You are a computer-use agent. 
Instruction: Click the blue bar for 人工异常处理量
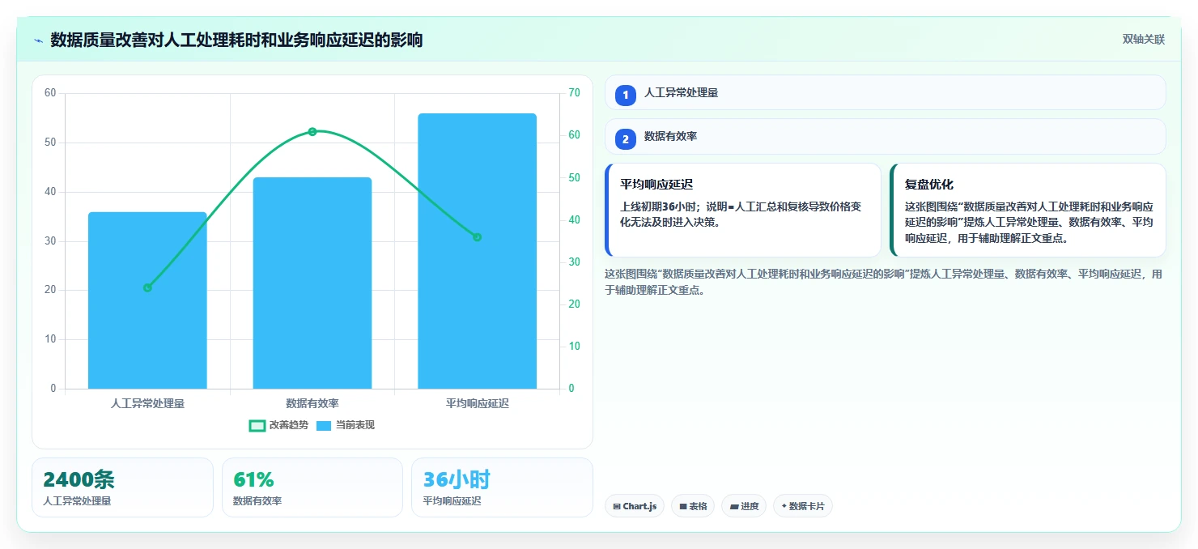pos(147,300)
